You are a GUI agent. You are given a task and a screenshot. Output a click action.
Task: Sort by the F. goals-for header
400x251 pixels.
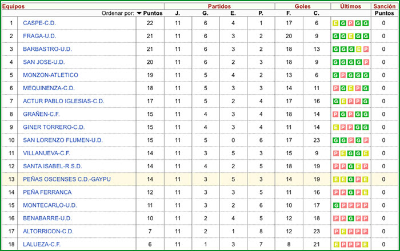coord(289,13)
